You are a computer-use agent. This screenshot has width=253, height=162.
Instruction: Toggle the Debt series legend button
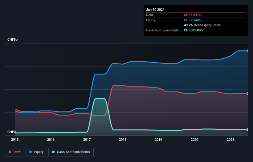[15, 152]
